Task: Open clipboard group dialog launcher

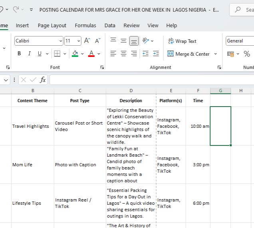Action: click(x=8, y=67)
